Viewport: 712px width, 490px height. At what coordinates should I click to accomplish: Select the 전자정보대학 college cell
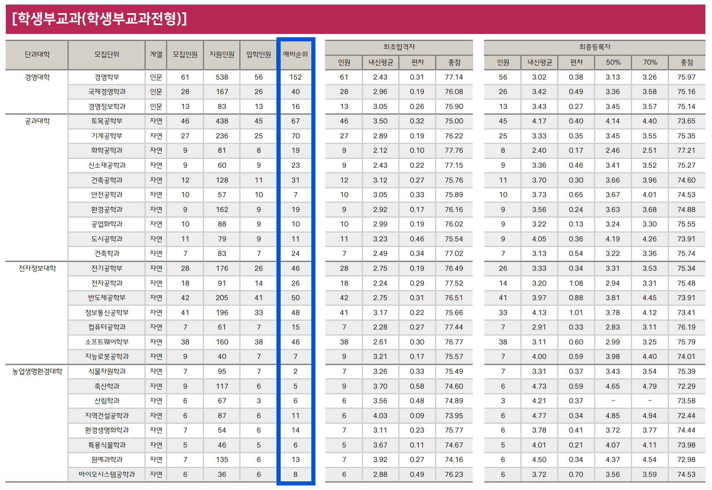(x=37, y=269)
